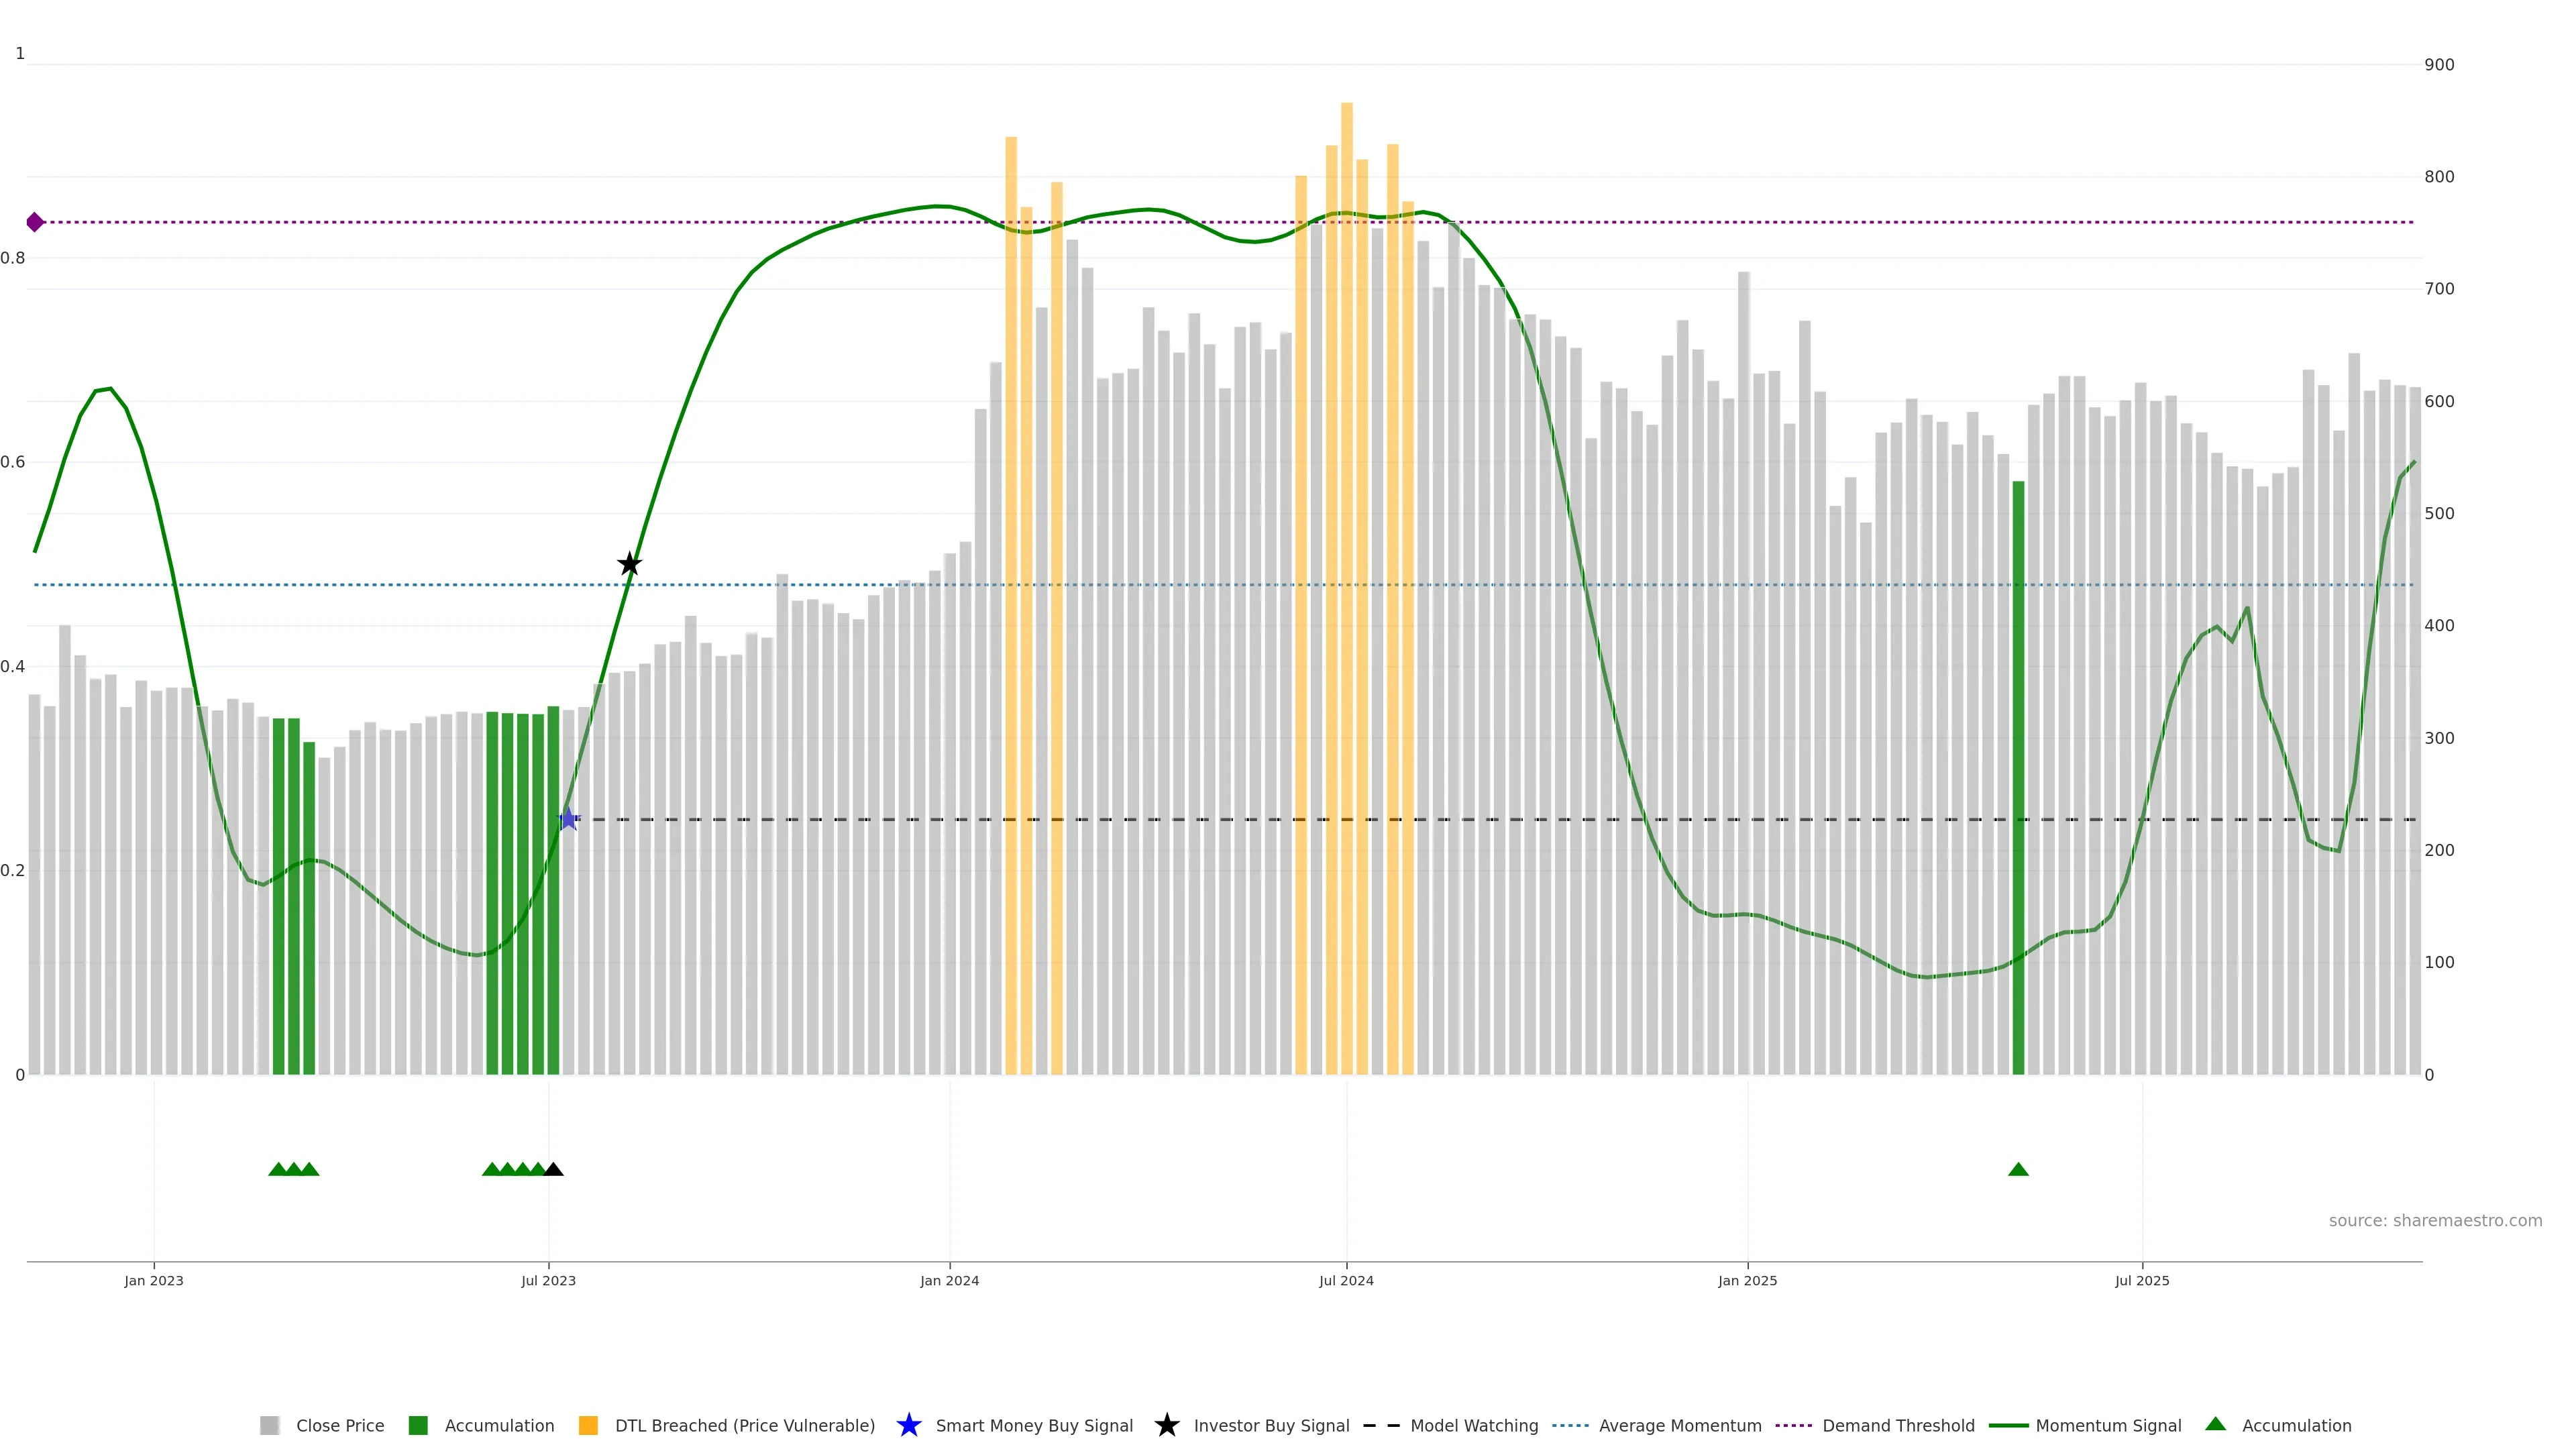Click the green triangle icon in legend
This screenshot has width=2576, height=1449.
click(x=2215, y=1424)
